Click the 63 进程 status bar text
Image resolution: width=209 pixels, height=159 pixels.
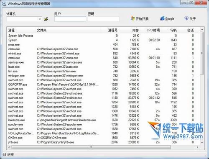click(8, 155)
